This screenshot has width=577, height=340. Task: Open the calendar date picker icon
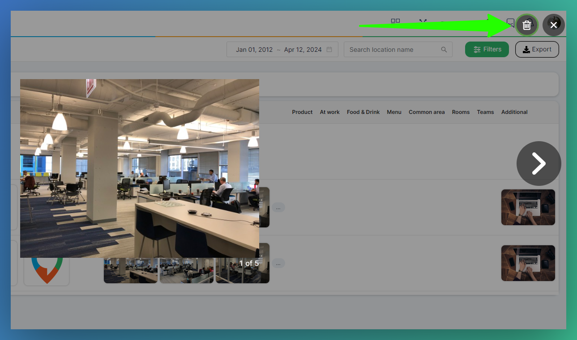click(x=329, y=50)
